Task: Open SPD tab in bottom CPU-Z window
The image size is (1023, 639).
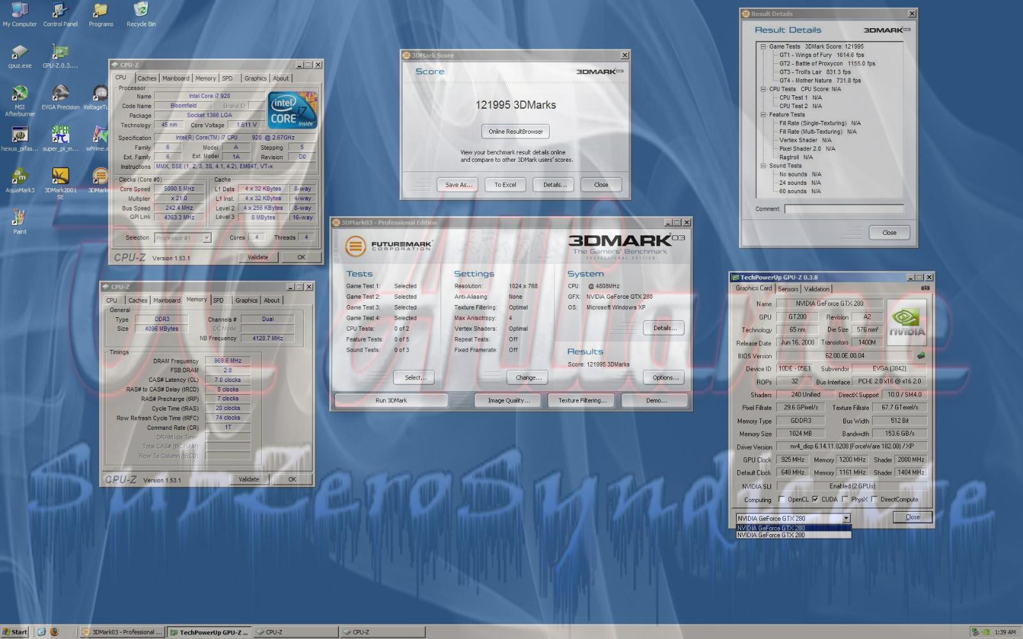Action: click(218, 300)
